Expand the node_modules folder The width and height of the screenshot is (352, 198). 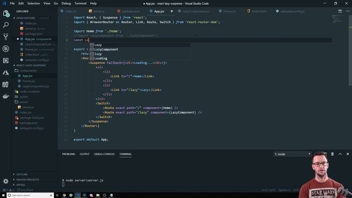tap(29, 91)
